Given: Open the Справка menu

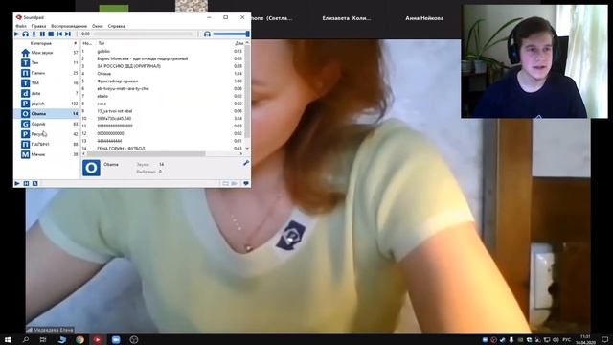Looking at the screenshot, I should [x=116, y=26].
